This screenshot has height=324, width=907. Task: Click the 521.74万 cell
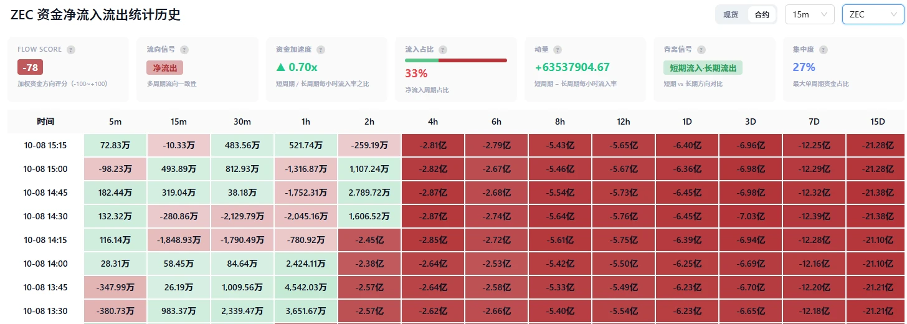(306, 145)
